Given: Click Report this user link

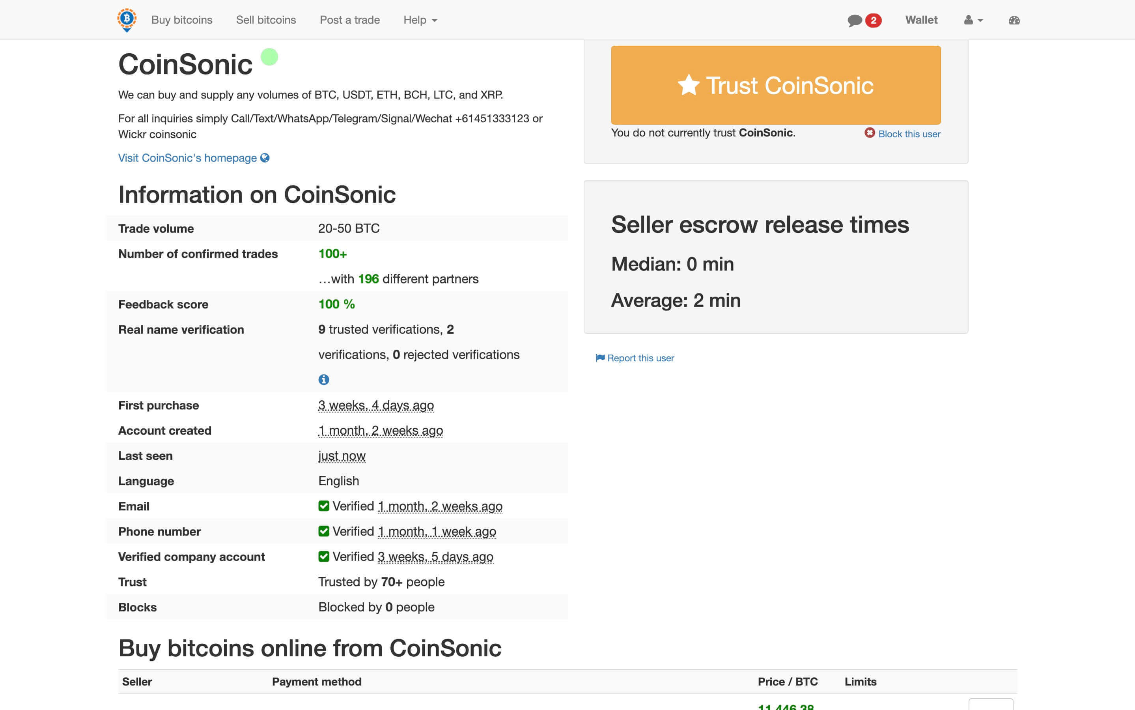Looking at the screenshot, I should coord(641,358).
